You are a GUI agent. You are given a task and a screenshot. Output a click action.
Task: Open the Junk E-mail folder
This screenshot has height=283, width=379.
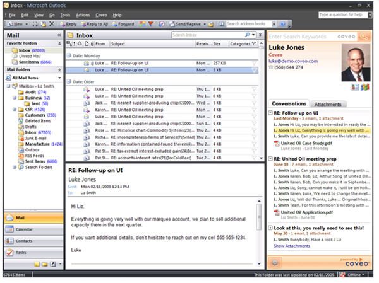tap(32, 138)
